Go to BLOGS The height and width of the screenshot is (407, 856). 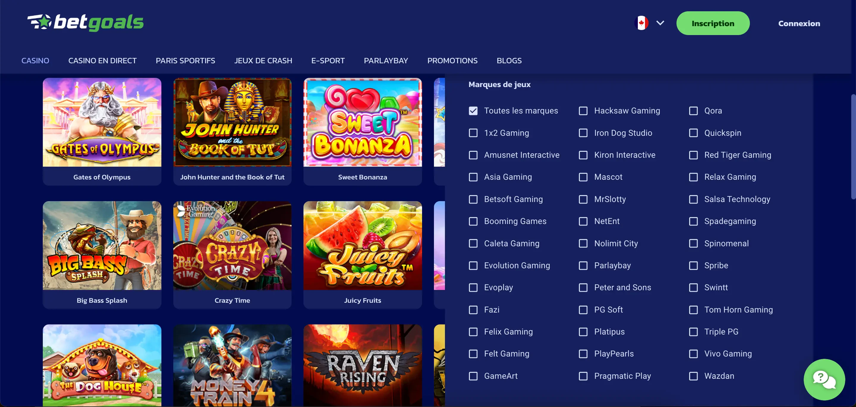509,61
